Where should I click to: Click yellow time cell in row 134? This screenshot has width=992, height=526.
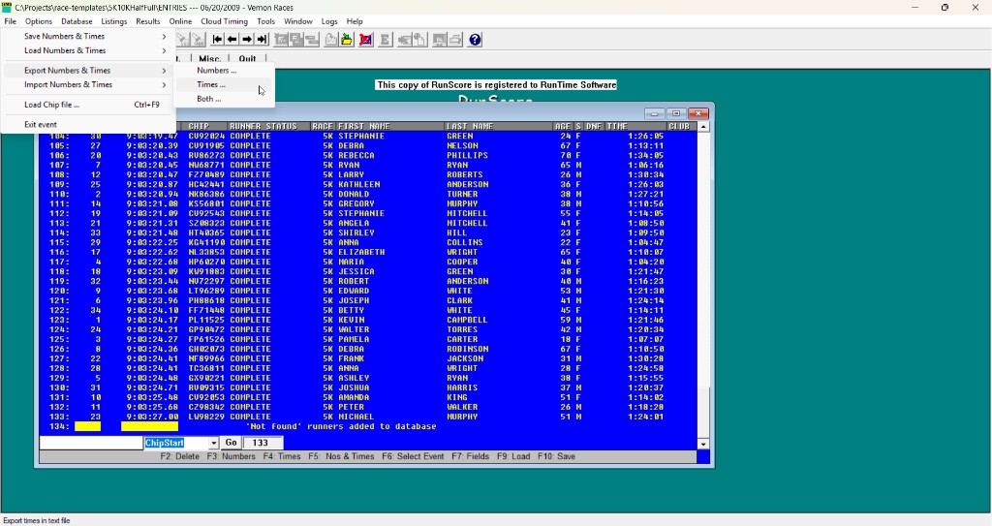(x=149, y=426)
